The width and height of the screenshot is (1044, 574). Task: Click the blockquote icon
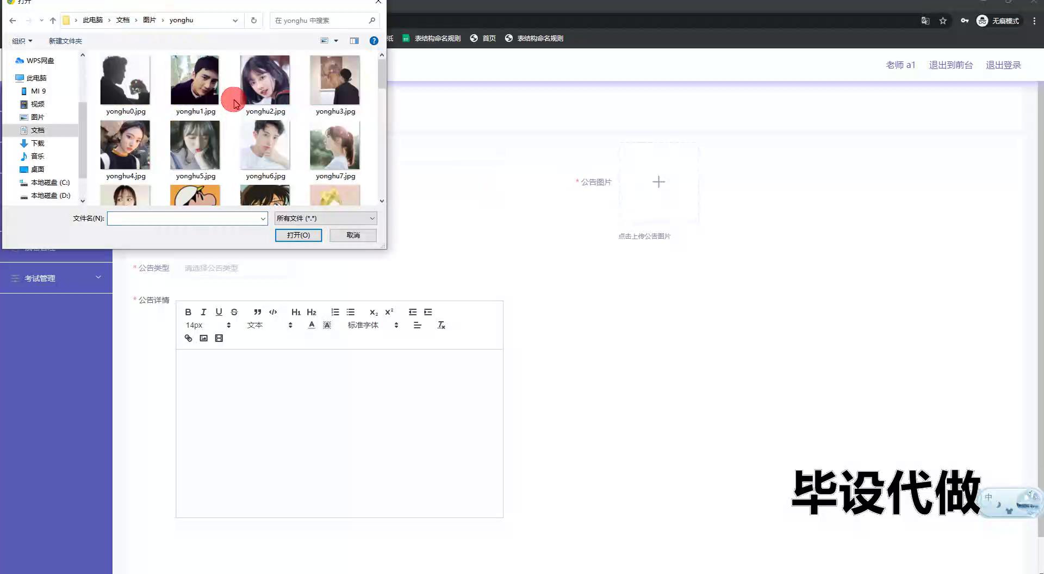257,312
